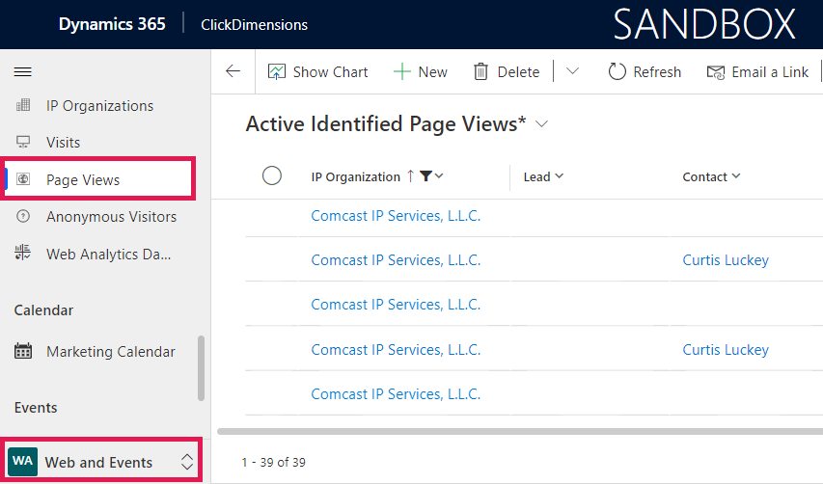Screen dimensions: 823x484
Task: Click the Page Views globe icon
Action: [23, 179]
